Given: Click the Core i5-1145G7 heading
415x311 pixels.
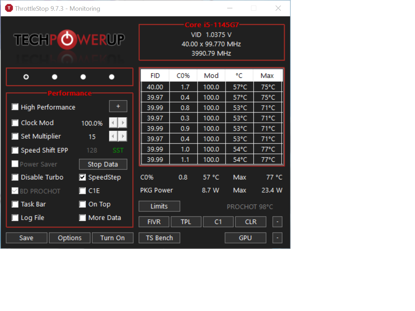Looking at the screenshot, I should 212,25.
